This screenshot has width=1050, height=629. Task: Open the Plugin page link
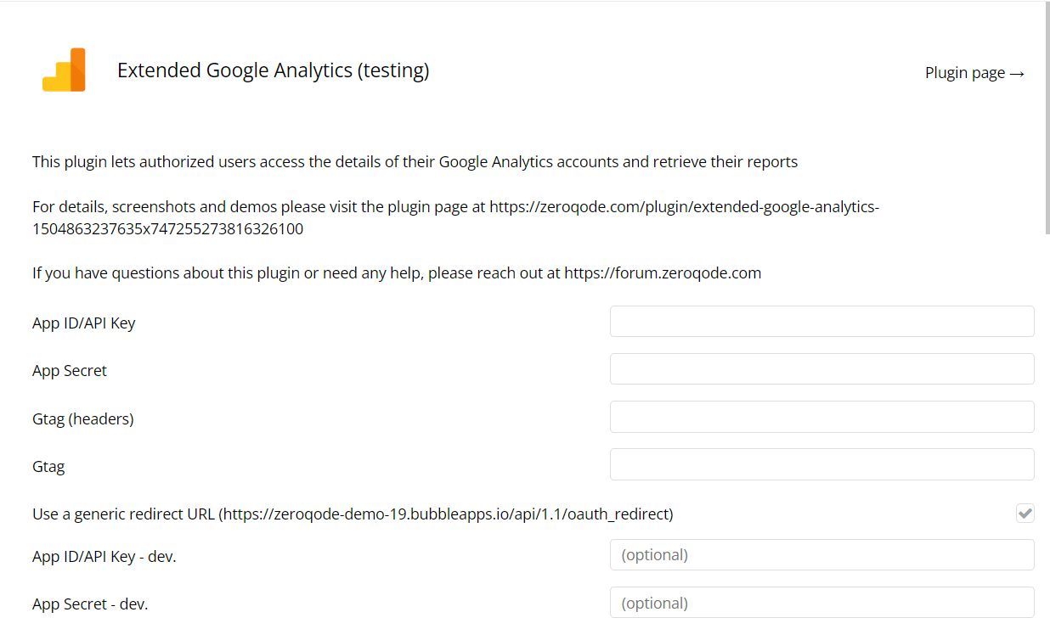[974, 73]
